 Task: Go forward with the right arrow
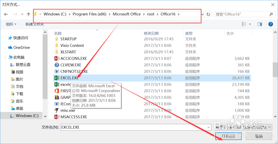click(15, 14)
